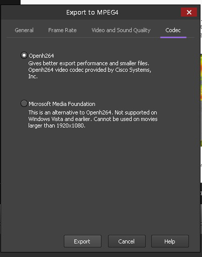Click the white X icon on red
This screenshot has width=202, height=257.
pos(189,12)
